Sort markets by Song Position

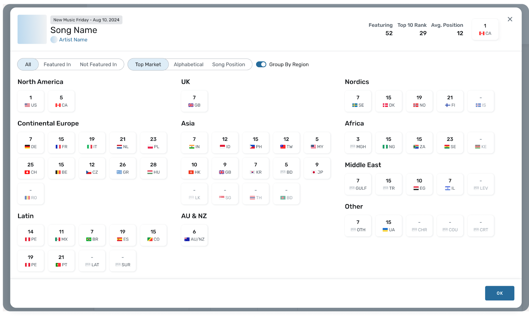click(228, 64)
